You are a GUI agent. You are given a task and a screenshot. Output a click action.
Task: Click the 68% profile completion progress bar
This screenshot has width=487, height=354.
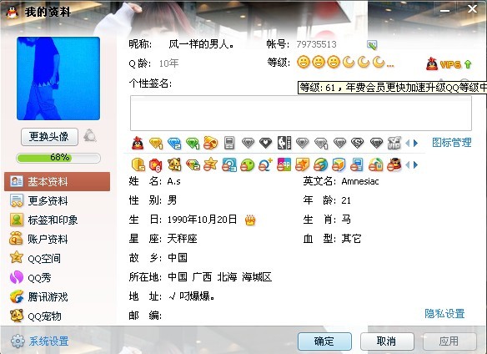point(58,158)
